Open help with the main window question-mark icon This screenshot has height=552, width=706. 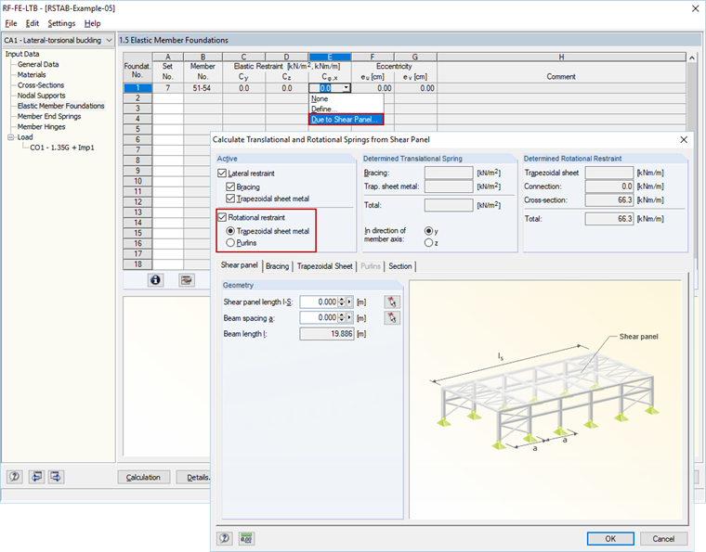click(15, 477)
